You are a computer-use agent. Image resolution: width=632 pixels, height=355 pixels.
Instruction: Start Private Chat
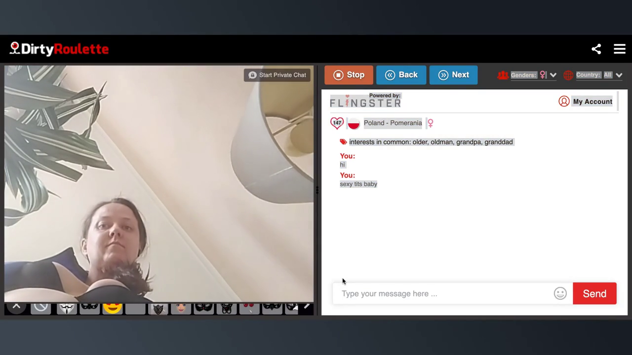277,75
